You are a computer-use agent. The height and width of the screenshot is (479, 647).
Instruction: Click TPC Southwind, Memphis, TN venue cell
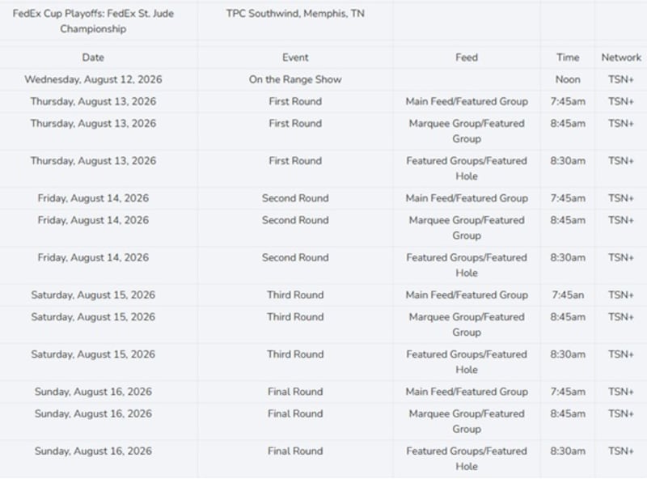(295, 14)
